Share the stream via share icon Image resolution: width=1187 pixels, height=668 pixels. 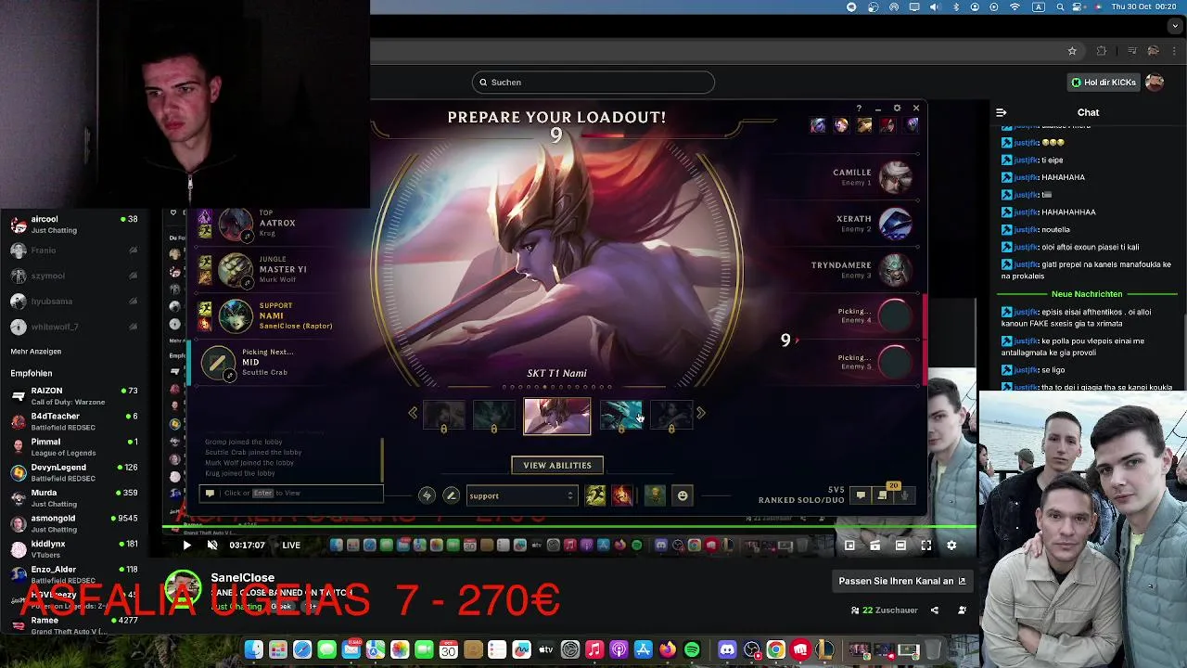click(935, 610)
